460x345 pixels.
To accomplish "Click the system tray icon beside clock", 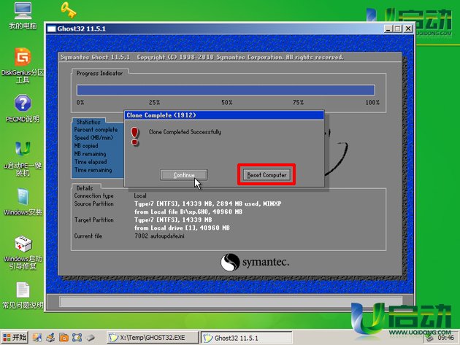I will click(430, 338).
